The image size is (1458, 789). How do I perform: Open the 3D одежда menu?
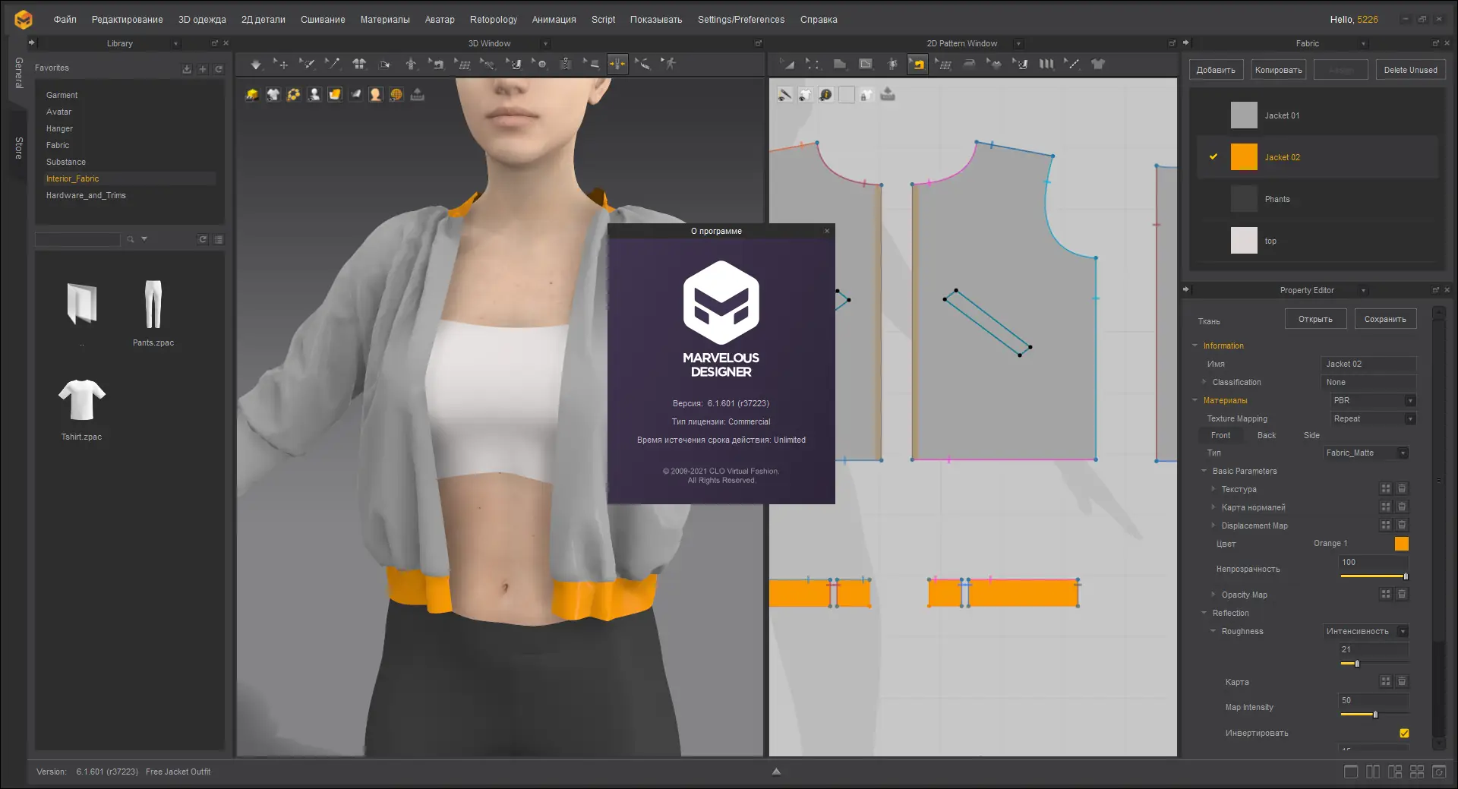tap(202, 20)
